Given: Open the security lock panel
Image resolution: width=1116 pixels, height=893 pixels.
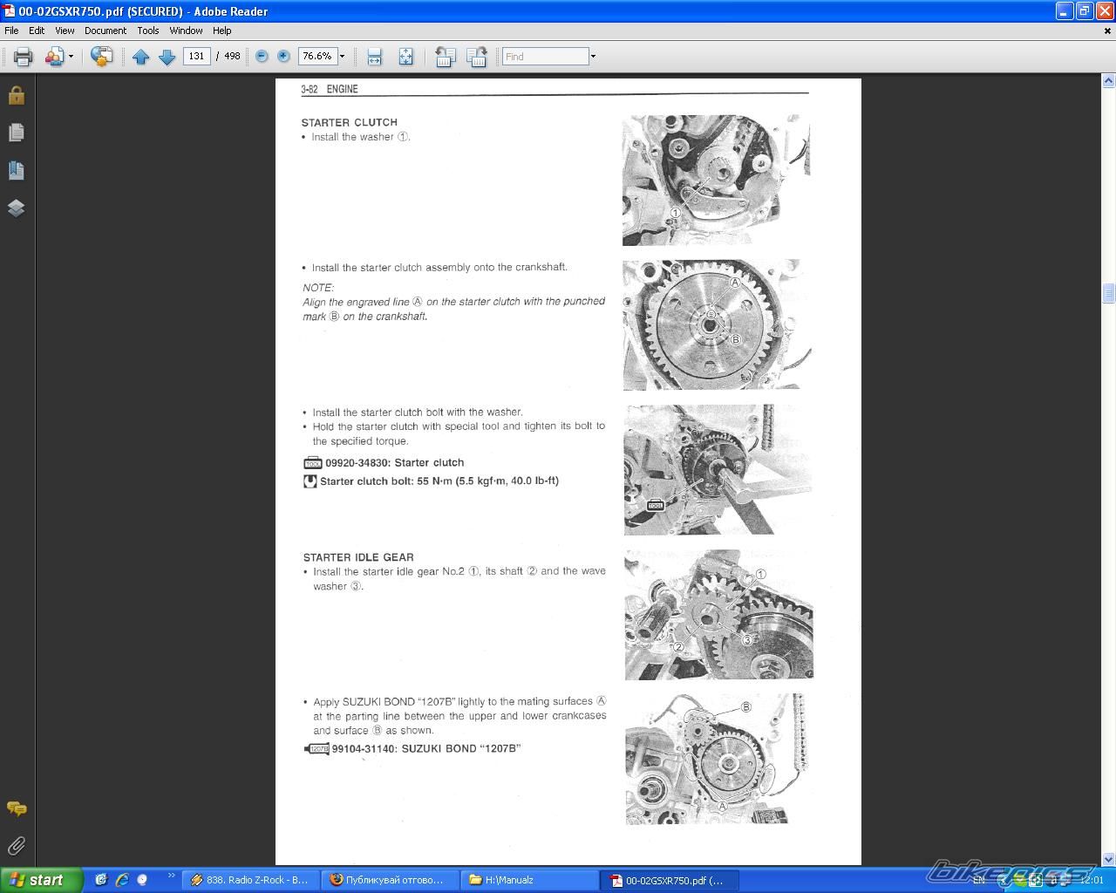Looking at the screenshot, I should (16, 95).
